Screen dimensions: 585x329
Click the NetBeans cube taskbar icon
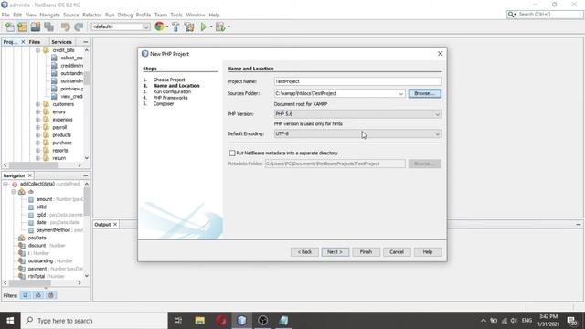[241, 321]
